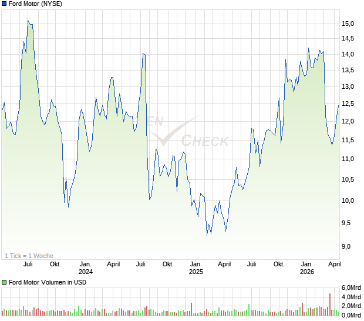Screen dimensions: 364x321
Task: Click the 11,5 price axis label
Action: pos(348,140)
